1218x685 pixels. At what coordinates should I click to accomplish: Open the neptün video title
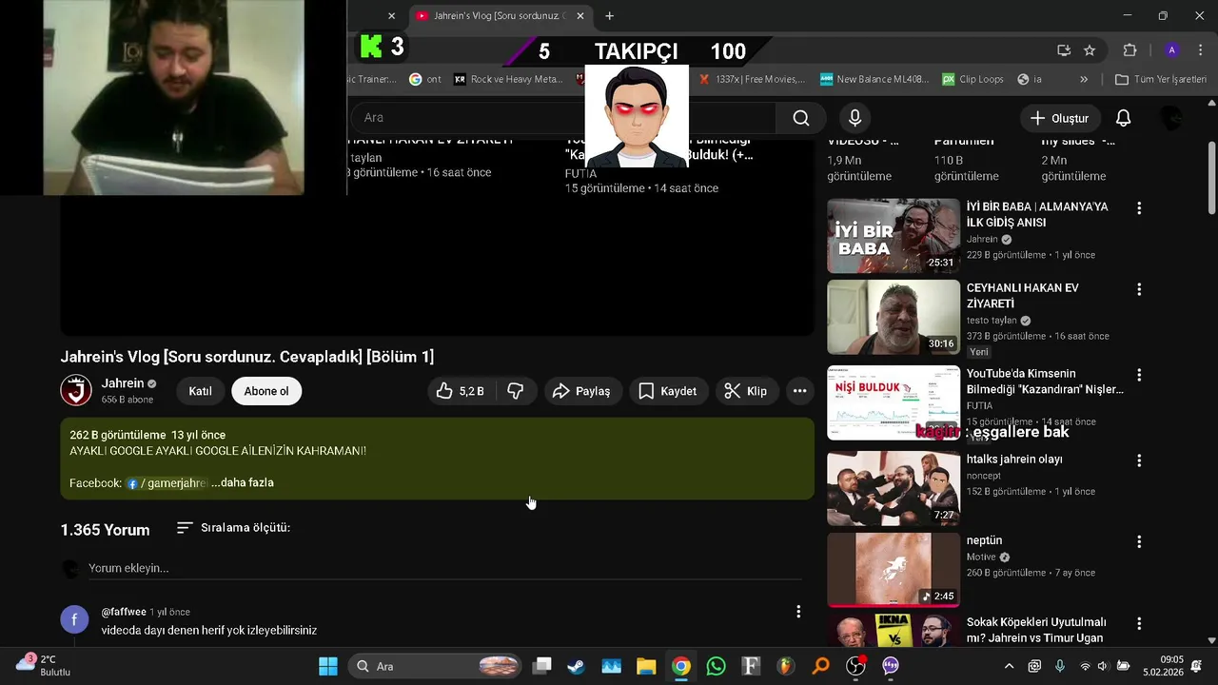click(984, 540)
